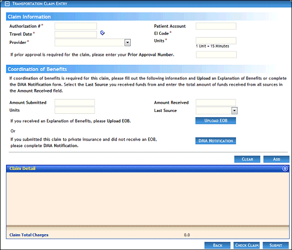Click into the EI Code field
The height and width of the screenshot is (250, 292).
coord(216,33)
